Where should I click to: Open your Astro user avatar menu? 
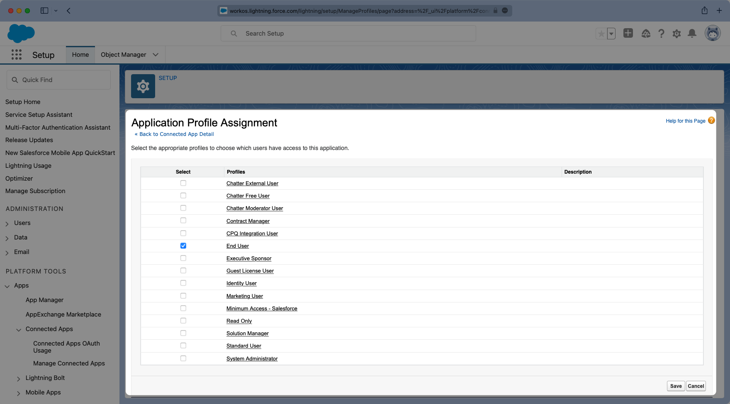[712, 33]
